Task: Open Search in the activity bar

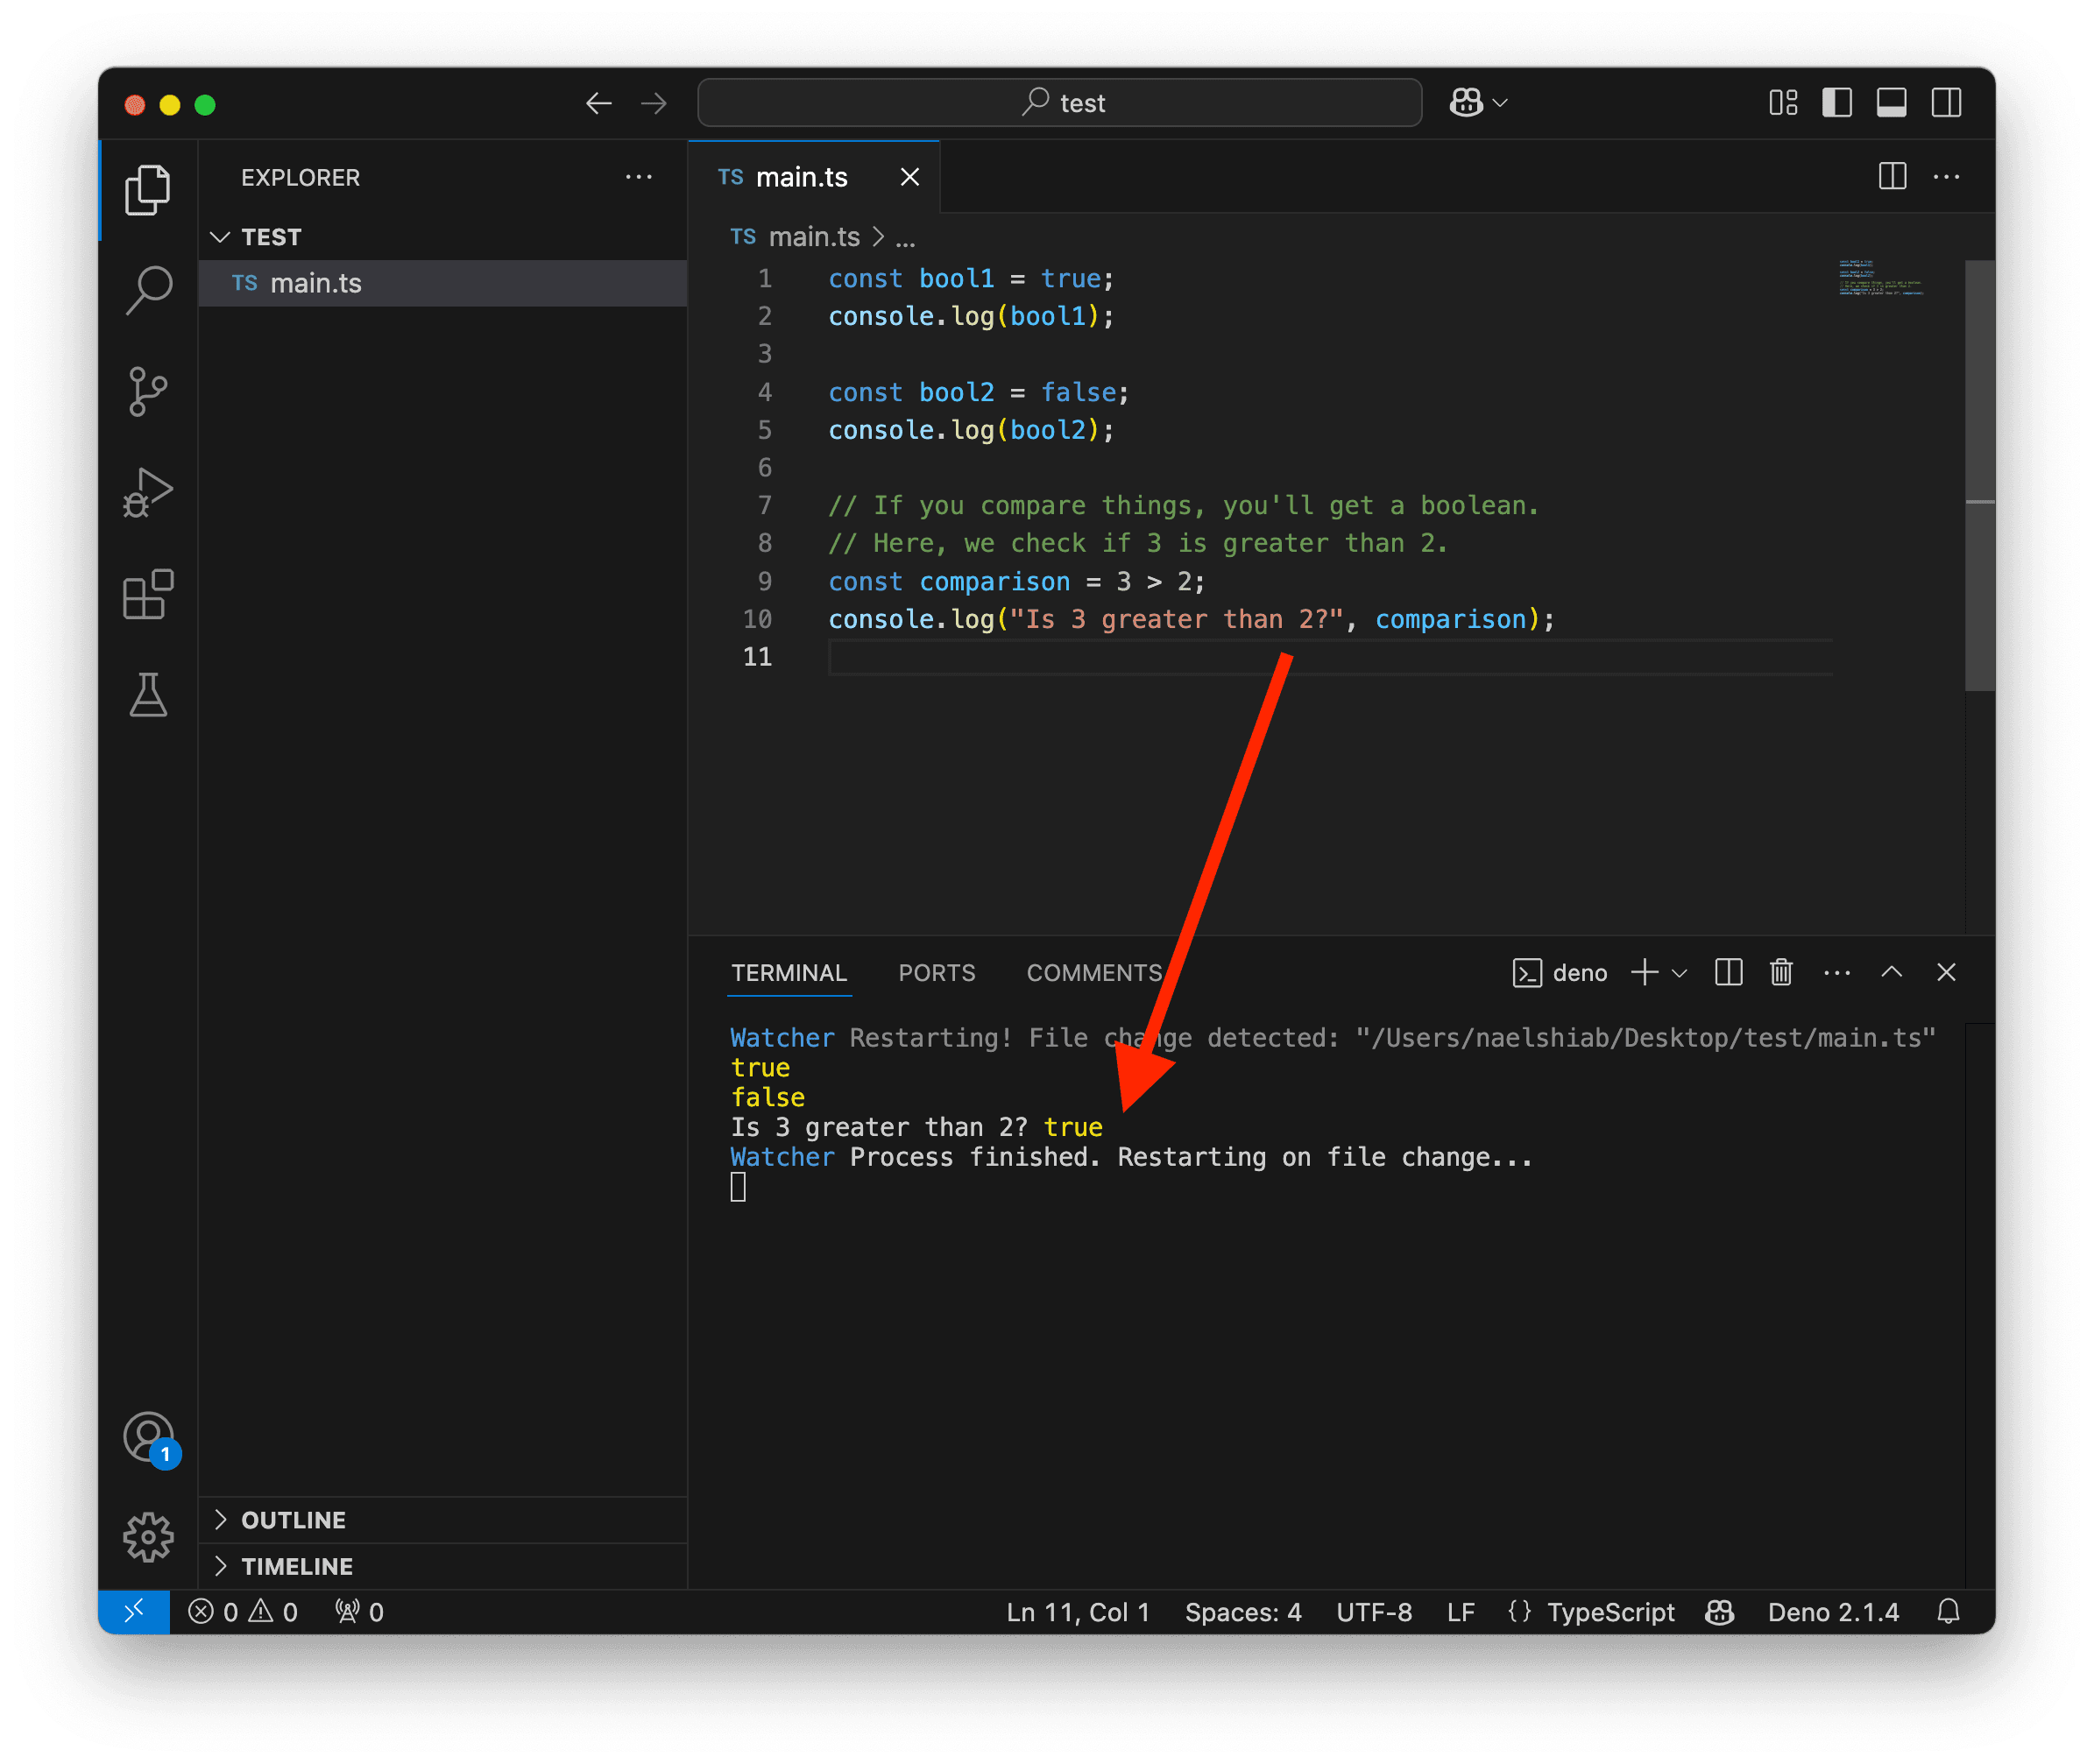Action: 148,290
